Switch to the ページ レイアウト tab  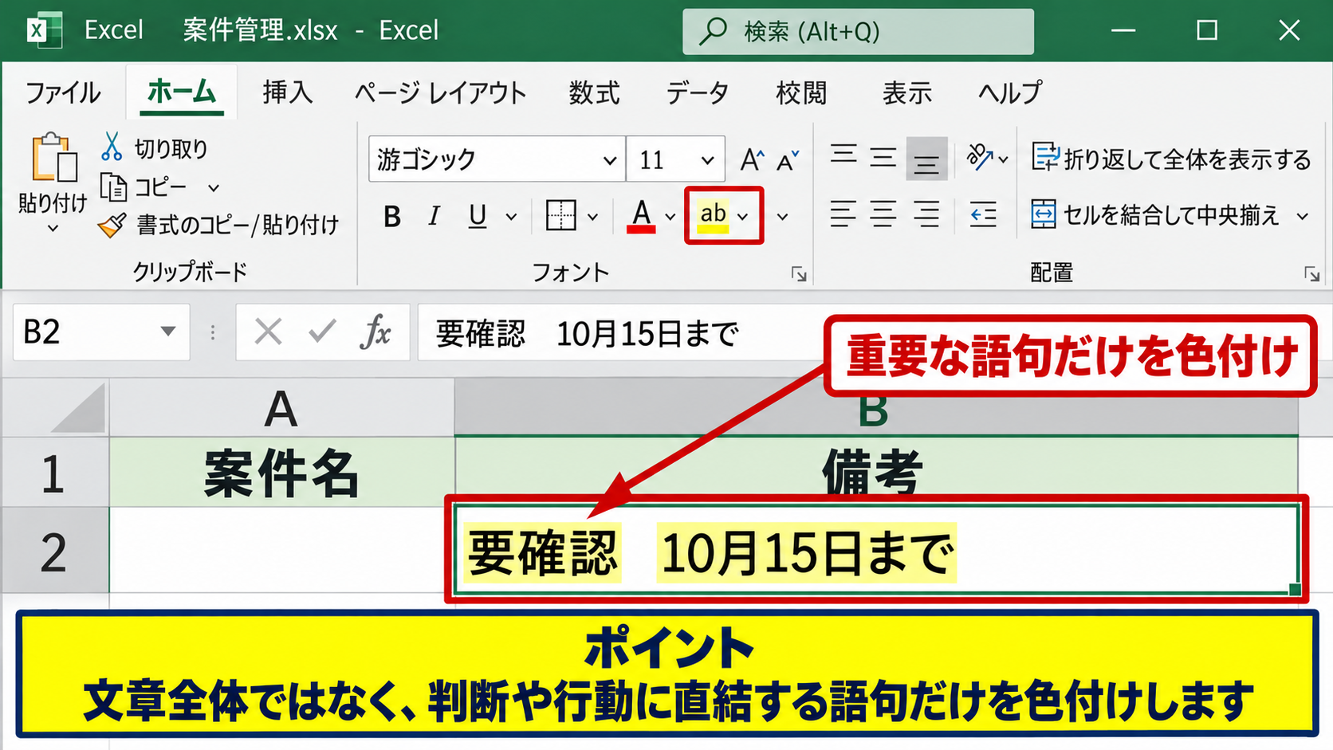pos(441,93)
